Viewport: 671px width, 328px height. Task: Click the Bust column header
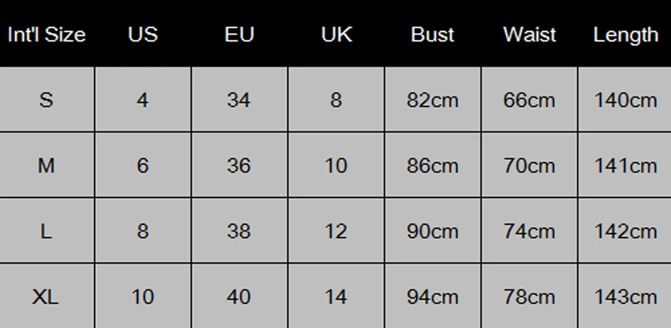tap(432, 35)
